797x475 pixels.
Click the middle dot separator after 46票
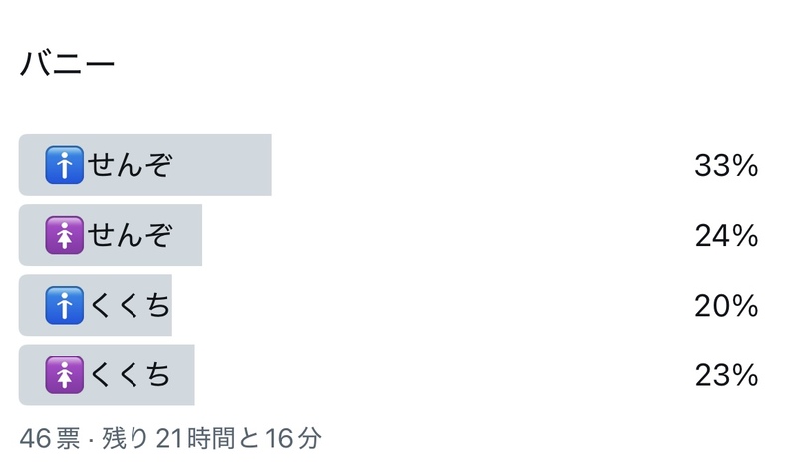90,438
